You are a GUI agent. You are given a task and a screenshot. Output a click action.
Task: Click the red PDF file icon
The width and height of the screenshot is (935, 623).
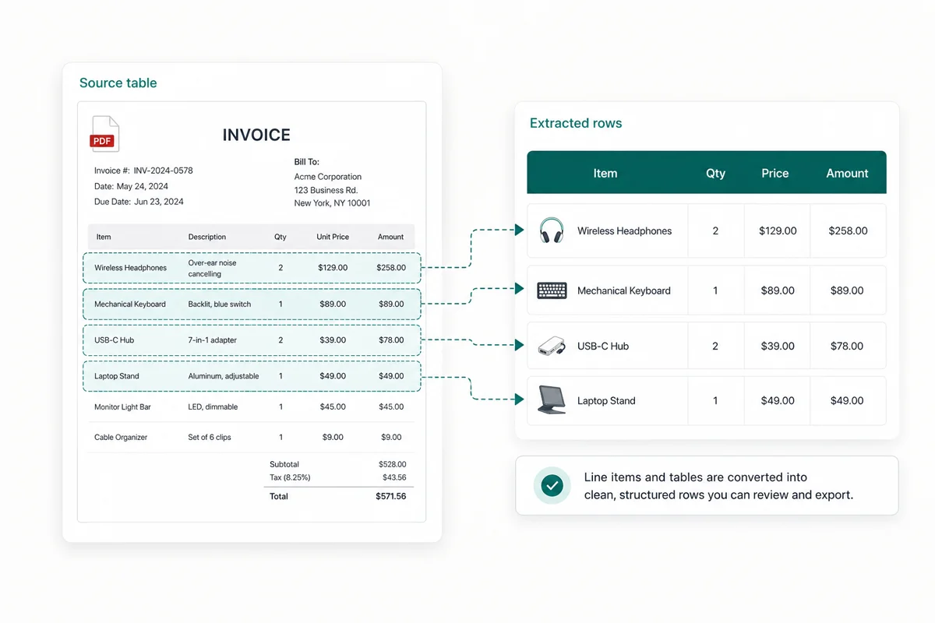coord(105,134)
